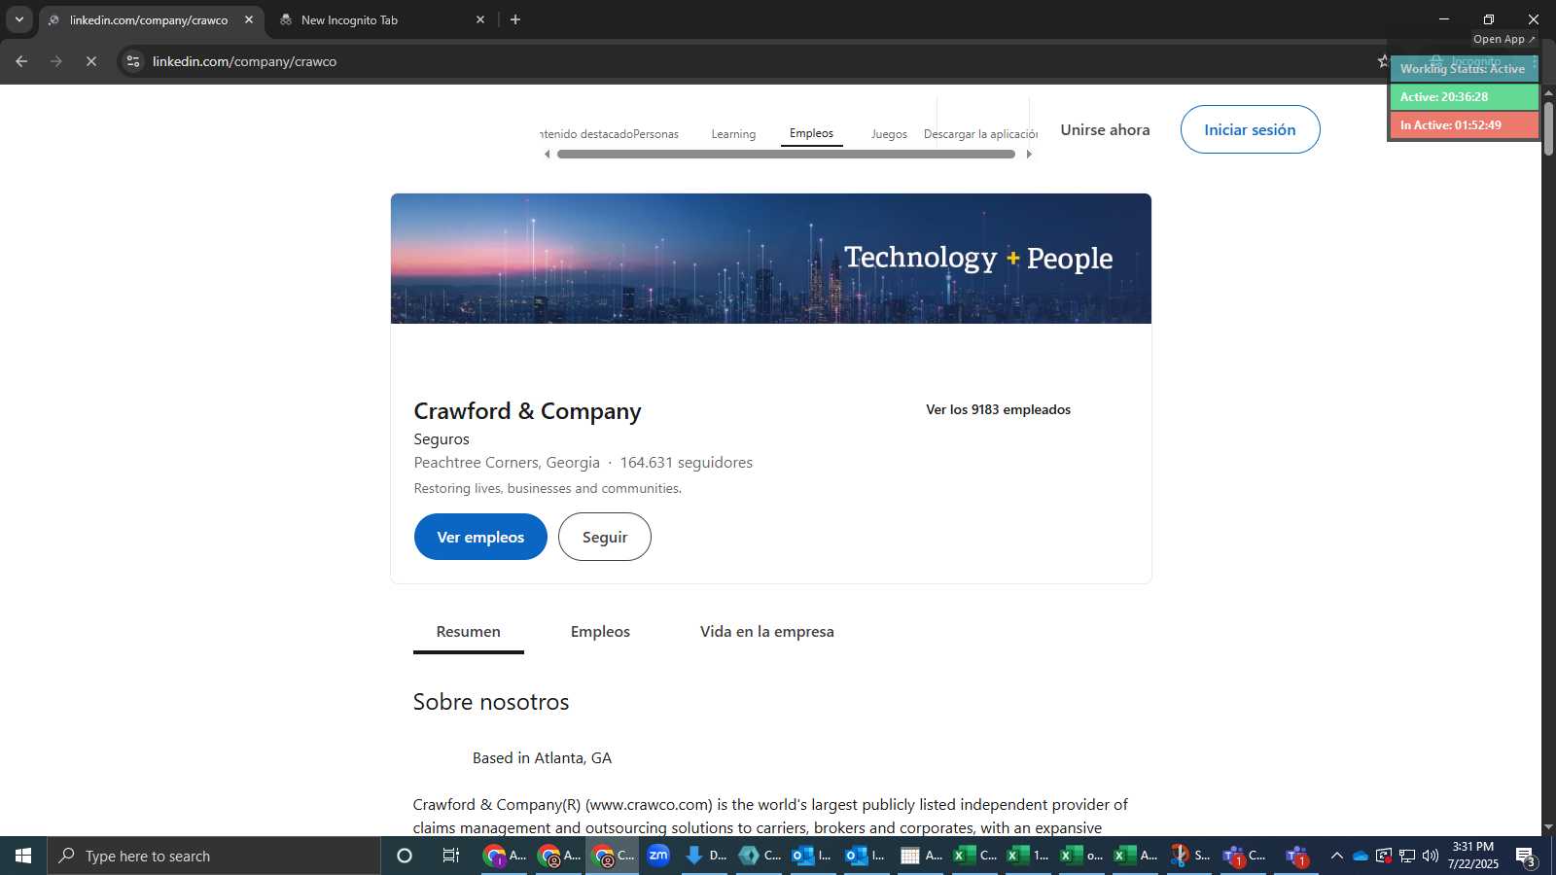Open the Snipping Tool taskbar icon S...

tap(1189, 856)
